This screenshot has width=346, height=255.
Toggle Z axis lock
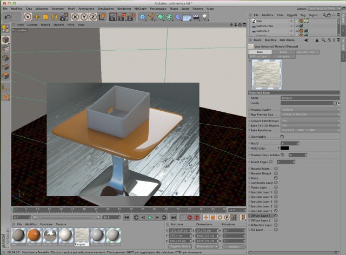[93, 17]
